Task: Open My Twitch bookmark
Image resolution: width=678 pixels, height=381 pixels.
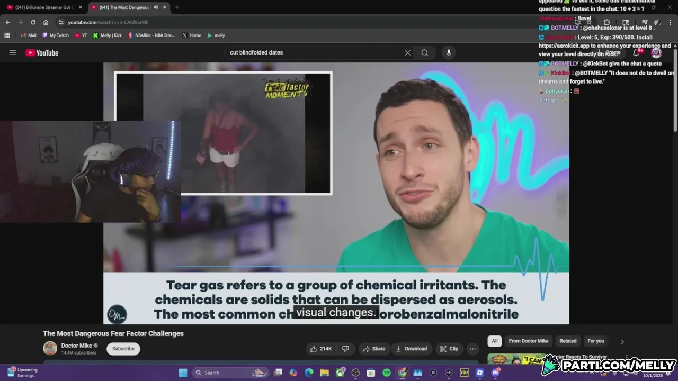Action: coord(56,35)
